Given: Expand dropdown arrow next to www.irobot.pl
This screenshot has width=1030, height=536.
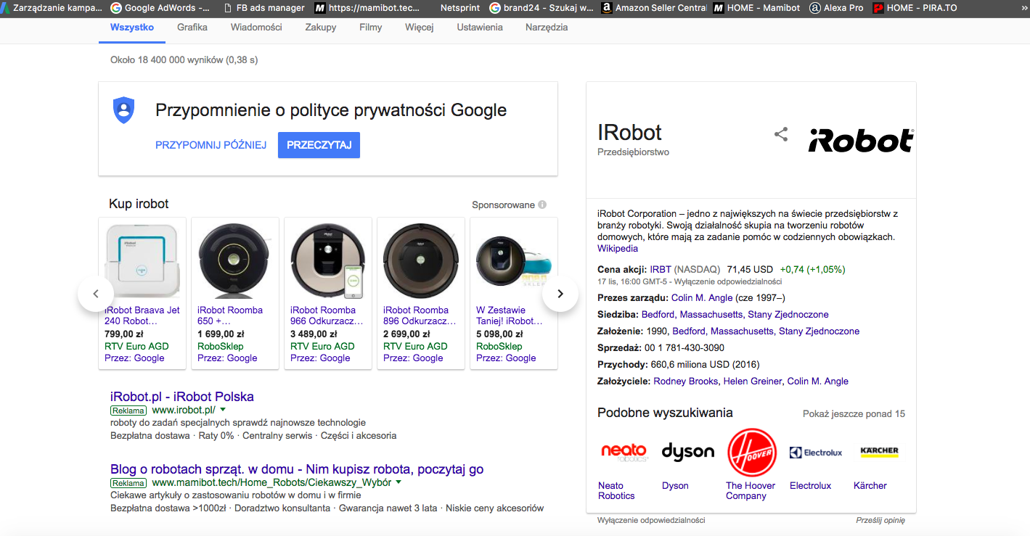Looking at the screenshot, I should tap(223, 410).
